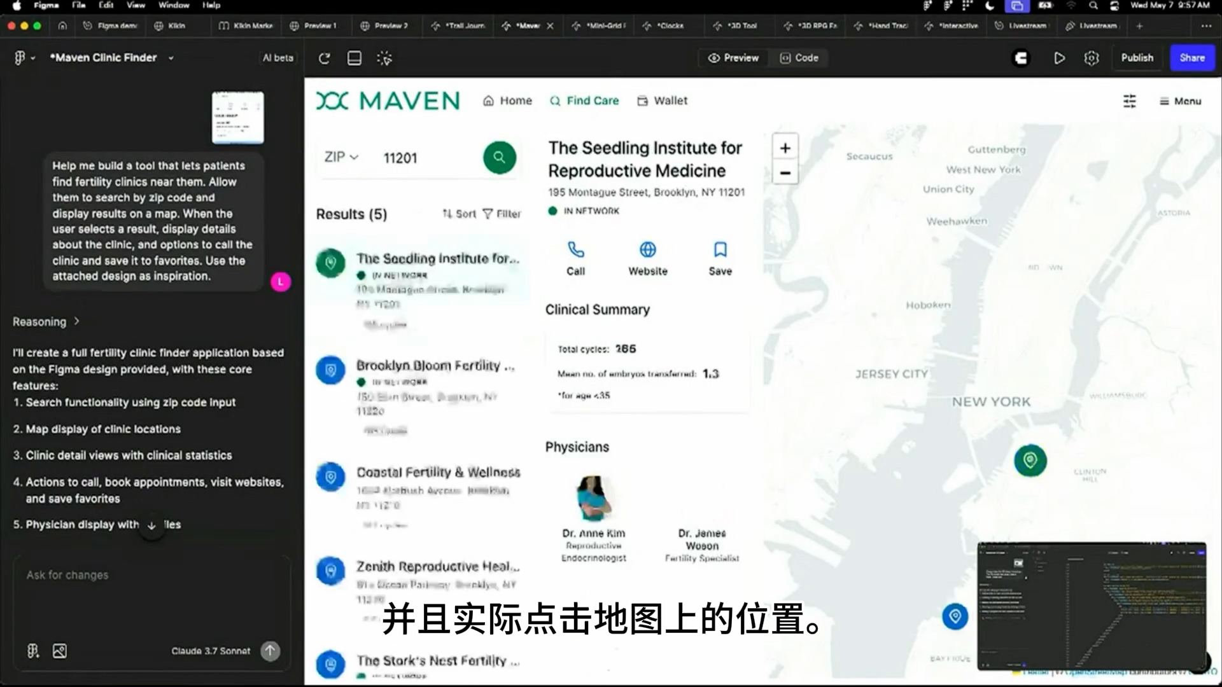This screenshot has width=1222, height=687.
Task: Click the Ask for changes input
Action: tap(151, 575)
